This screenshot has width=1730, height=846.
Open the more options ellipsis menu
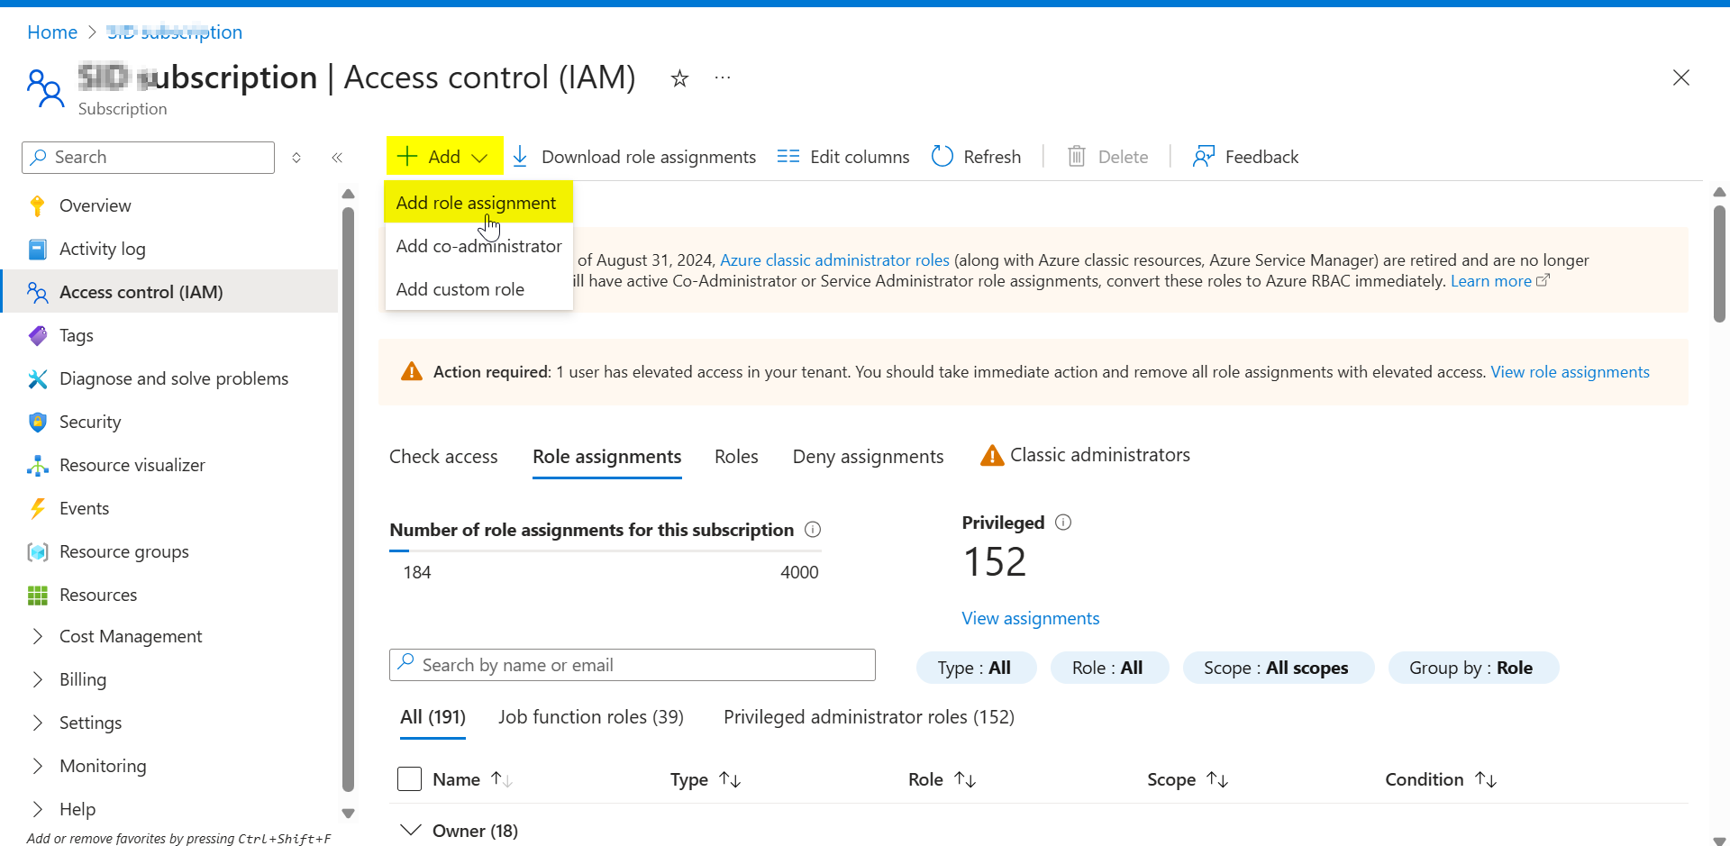[723, 77]
